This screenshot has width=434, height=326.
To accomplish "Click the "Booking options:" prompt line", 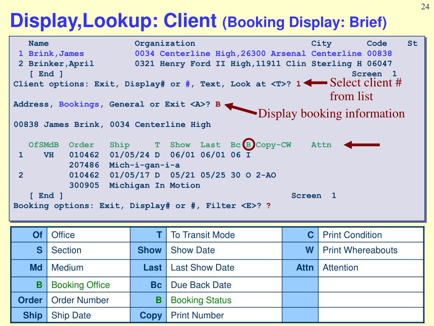I will pyautogui.click(x=142, y=206).
